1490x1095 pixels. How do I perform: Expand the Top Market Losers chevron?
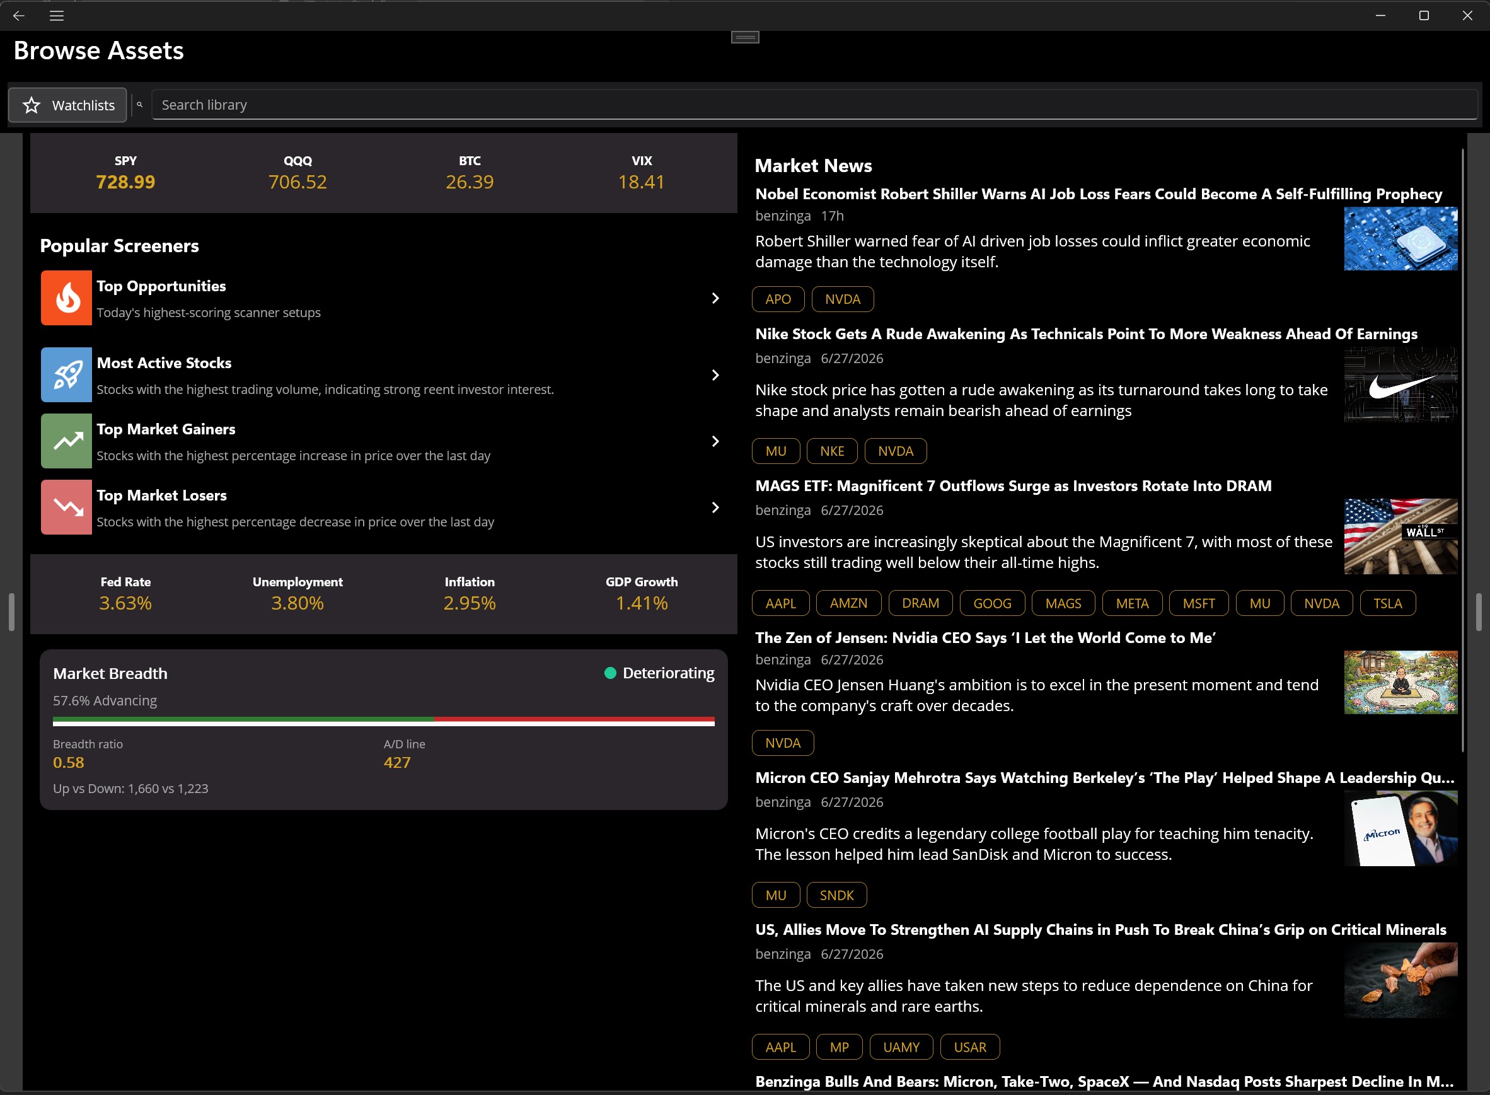tap(715, 507)
